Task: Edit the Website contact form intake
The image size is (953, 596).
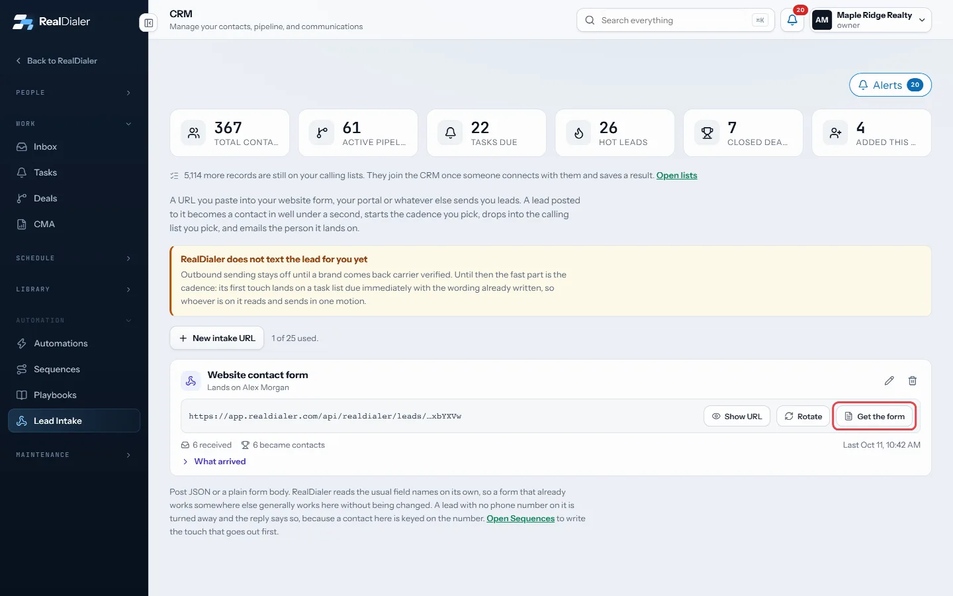Action: coord(889,381)
